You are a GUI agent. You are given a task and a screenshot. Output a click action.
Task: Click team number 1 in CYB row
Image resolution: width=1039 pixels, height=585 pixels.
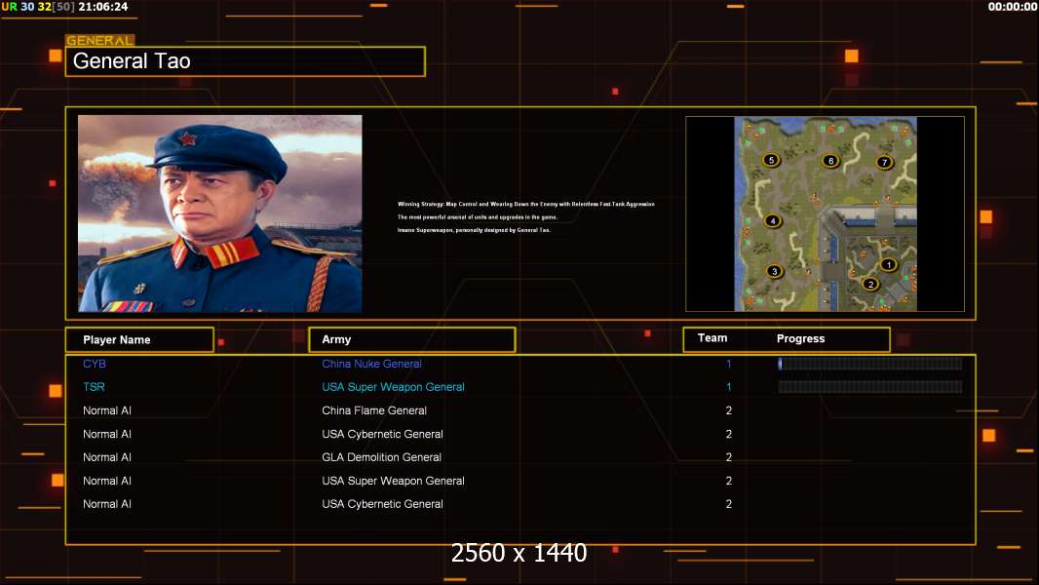click(728, 364)
